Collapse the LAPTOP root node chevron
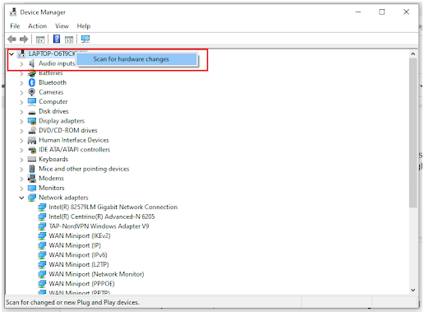The image size is (424, 312). click(x=12, y=54)
